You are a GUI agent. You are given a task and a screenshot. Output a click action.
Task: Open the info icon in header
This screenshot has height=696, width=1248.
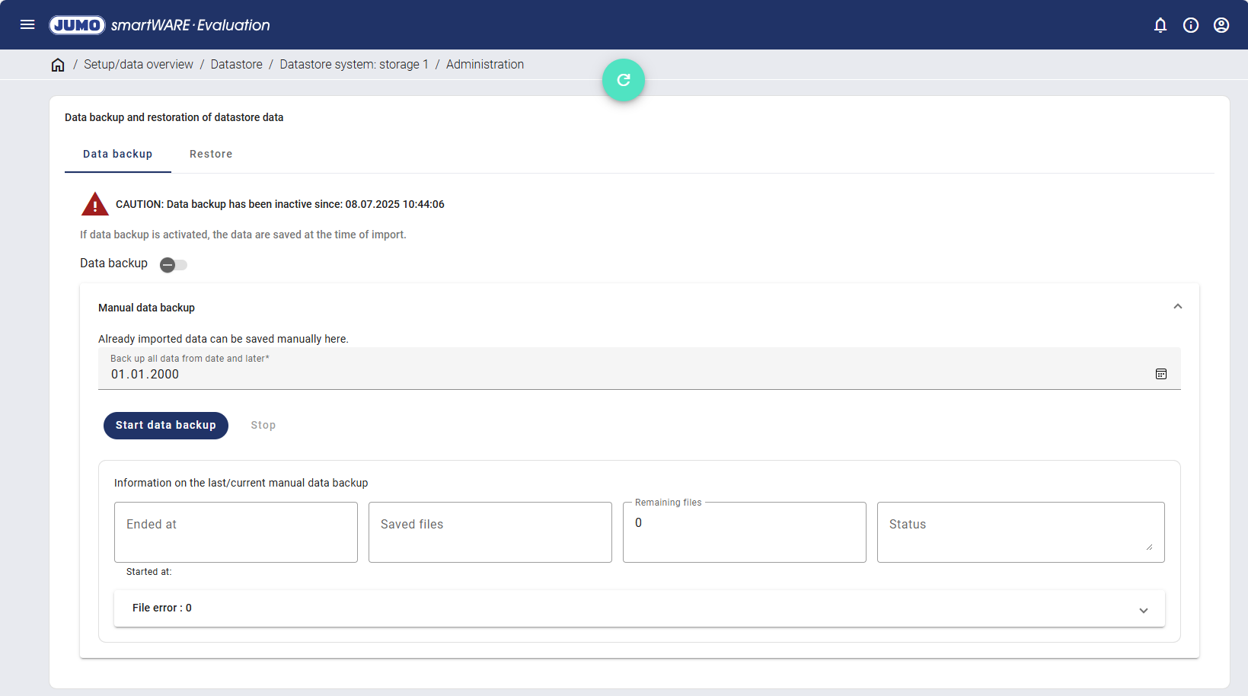click(1190, 25)
